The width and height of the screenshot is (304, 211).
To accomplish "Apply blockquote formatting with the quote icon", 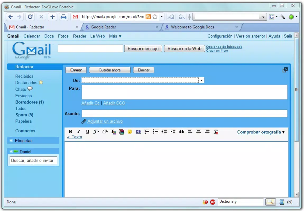I will [181, 132].
